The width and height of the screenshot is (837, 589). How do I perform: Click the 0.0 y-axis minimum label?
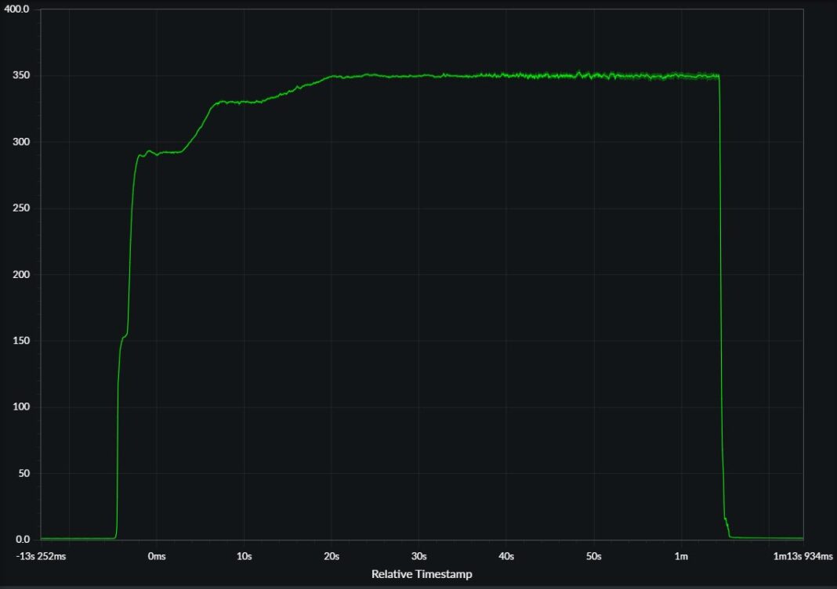click(22, 540)
